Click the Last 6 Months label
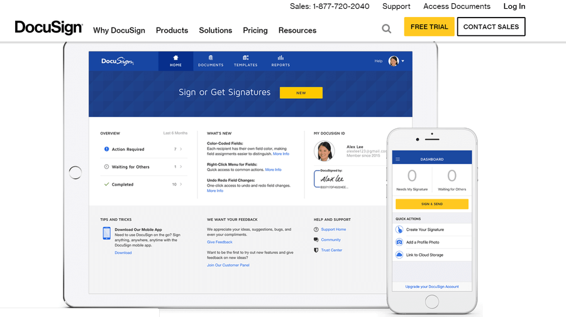This screenshot has width=566, height=317. (175, 133)
